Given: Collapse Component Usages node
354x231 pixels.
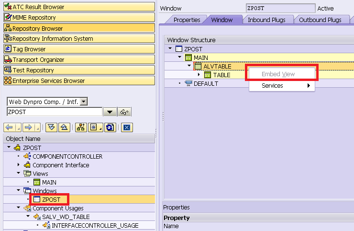Looking at the screenshot, I should coord(19,208).
